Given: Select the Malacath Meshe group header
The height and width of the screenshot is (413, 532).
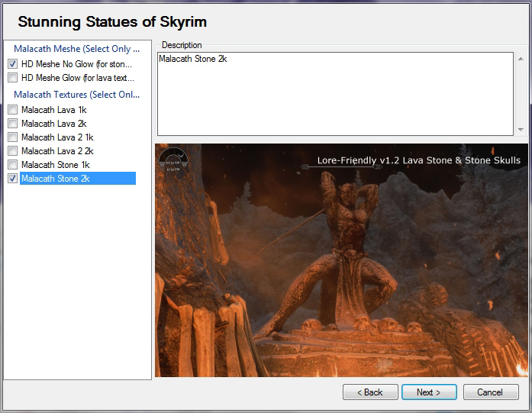Looking at the screenshot, I should coord(76,49).
